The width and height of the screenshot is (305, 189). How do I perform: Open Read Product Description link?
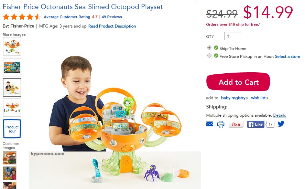pyautogui.click(x=112, y=26)
